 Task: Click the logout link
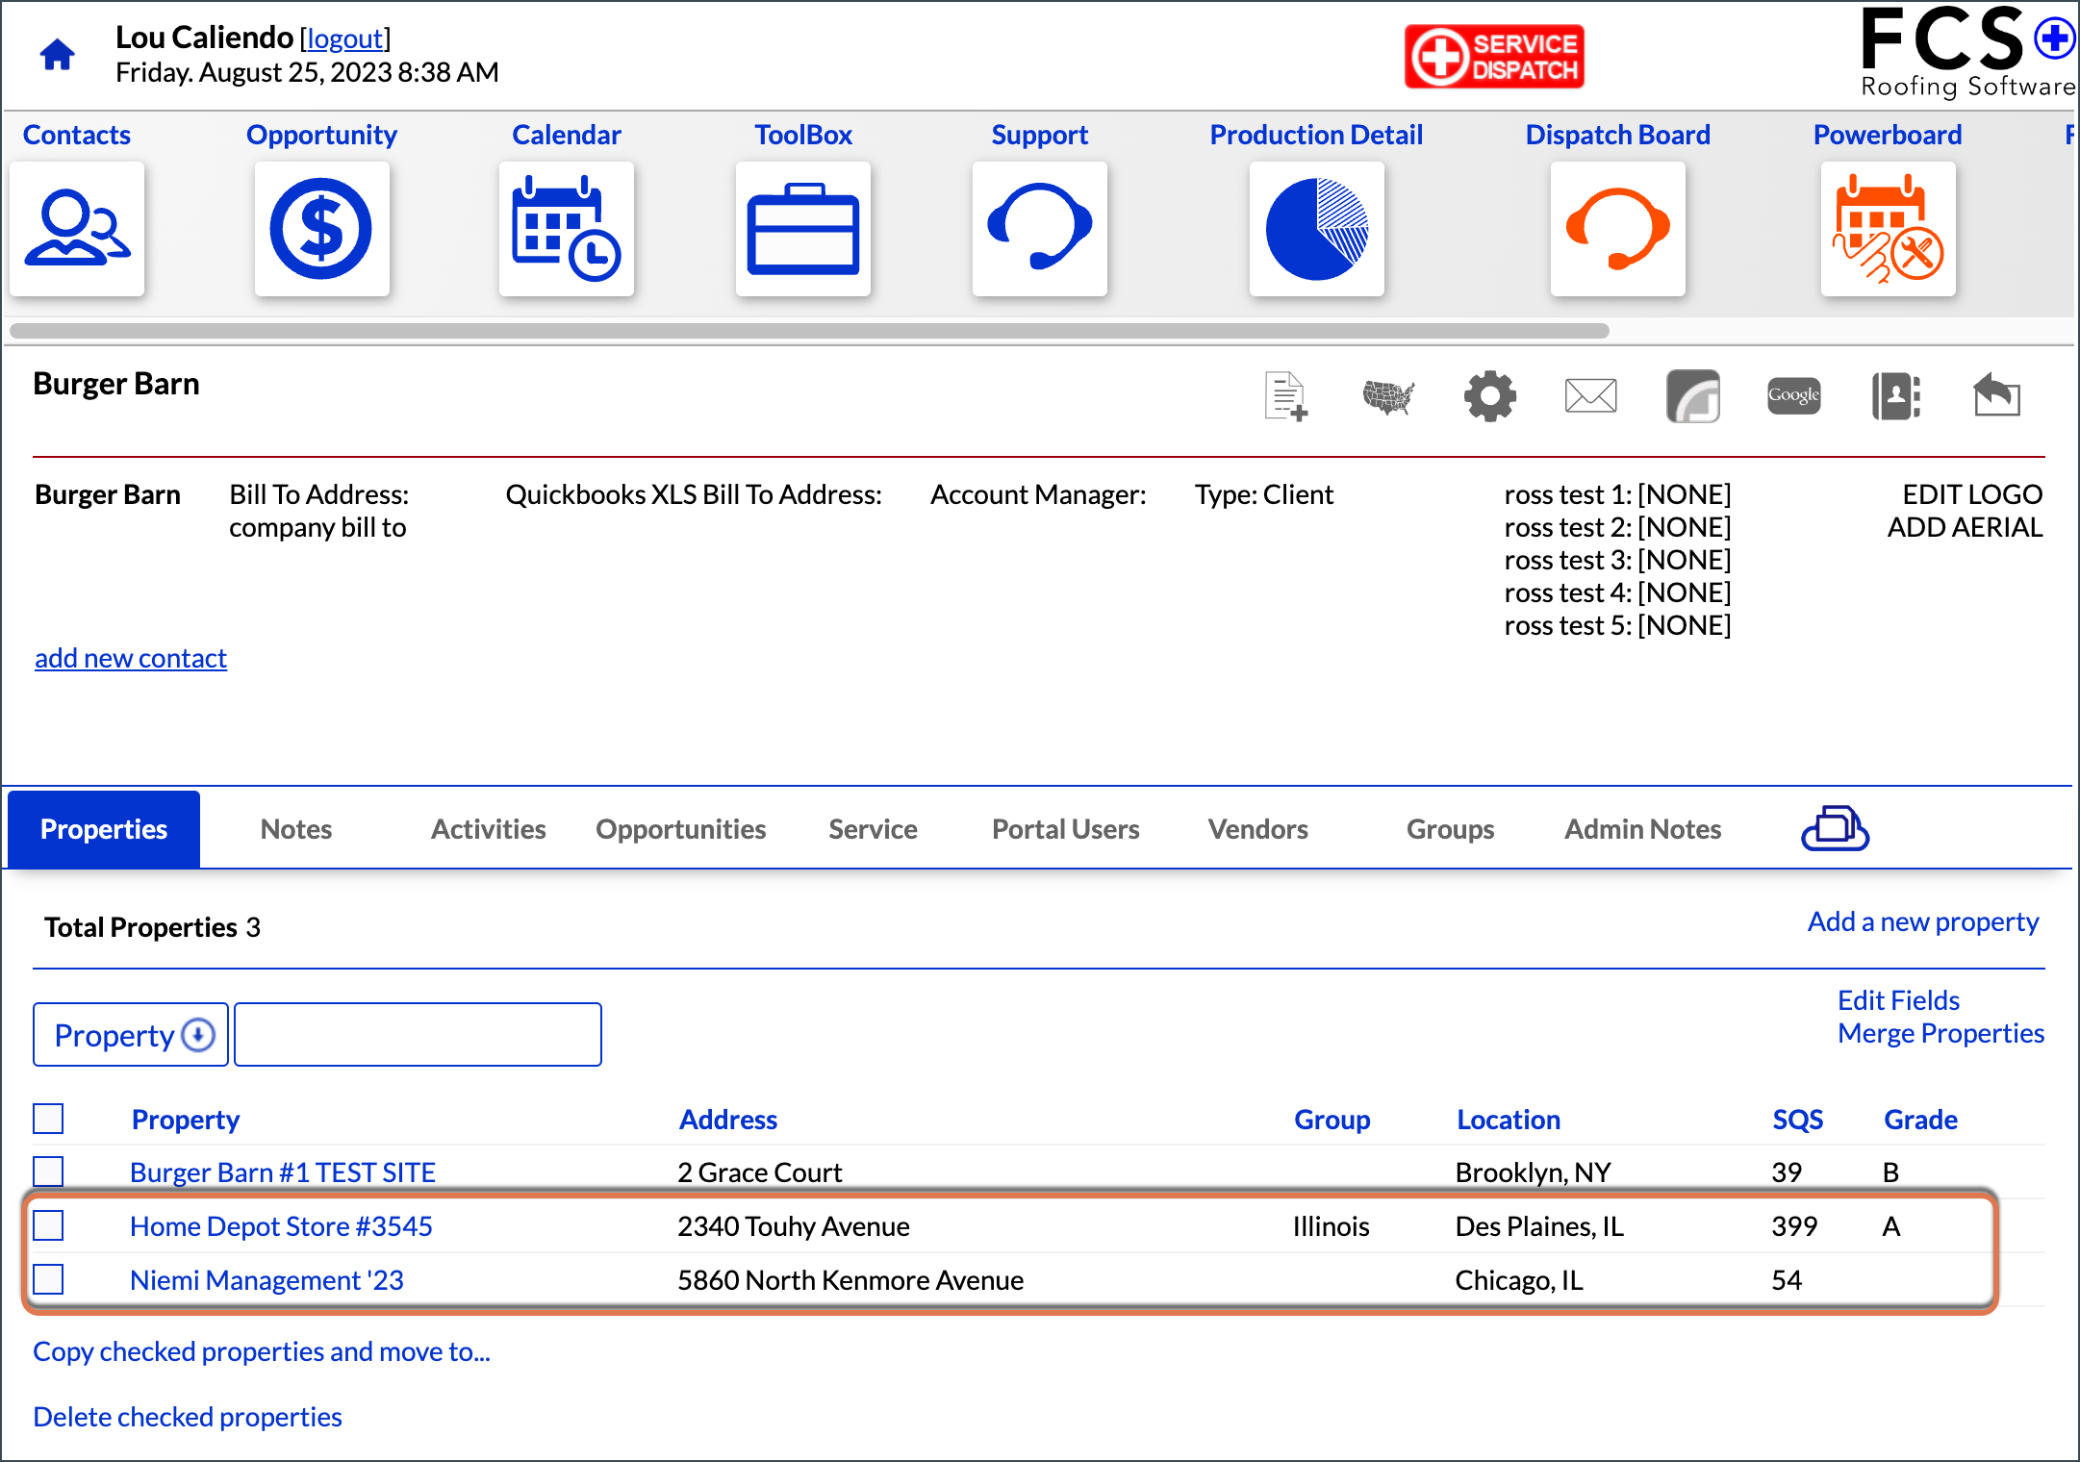click(345, 38)
